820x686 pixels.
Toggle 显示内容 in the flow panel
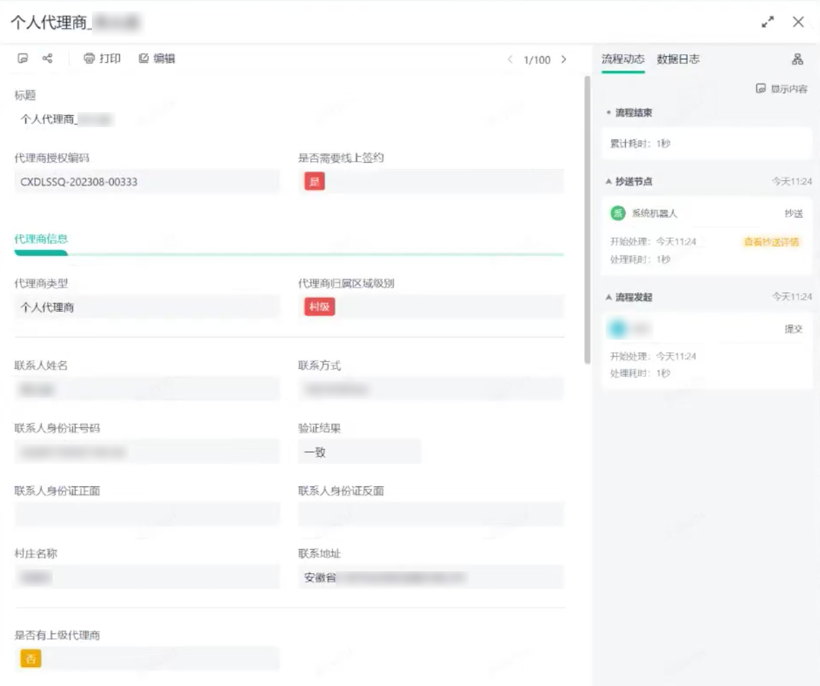pyautogui.click(x=782, y=89)
